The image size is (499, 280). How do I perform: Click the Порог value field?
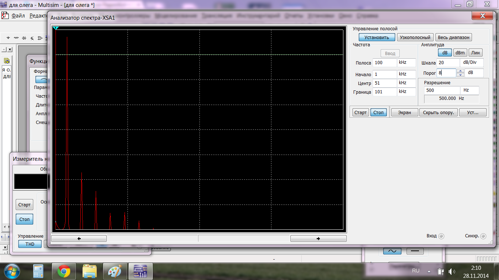click(446, 73)
